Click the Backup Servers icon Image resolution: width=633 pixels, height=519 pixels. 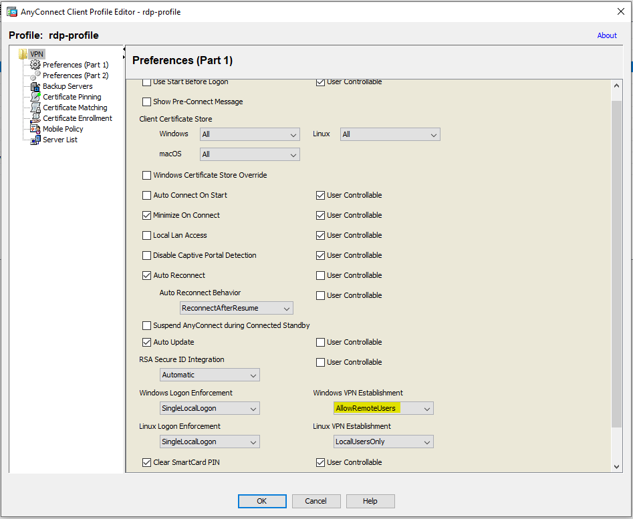click(35, 86)
